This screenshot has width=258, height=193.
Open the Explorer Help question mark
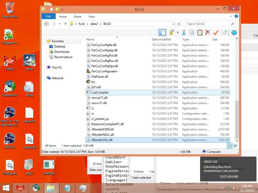click(x=236, y=16)
